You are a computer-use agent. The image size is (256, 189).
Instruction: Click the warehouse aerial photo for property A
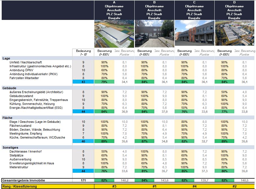114,33
